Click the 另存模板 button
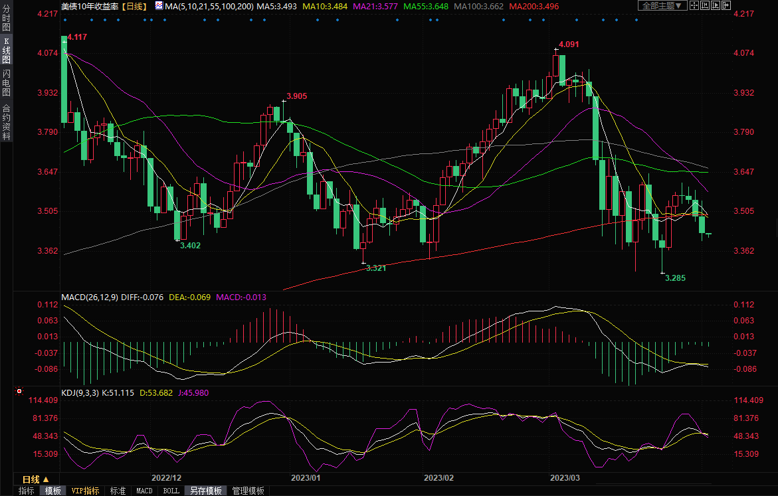 (x=205, y=491)
